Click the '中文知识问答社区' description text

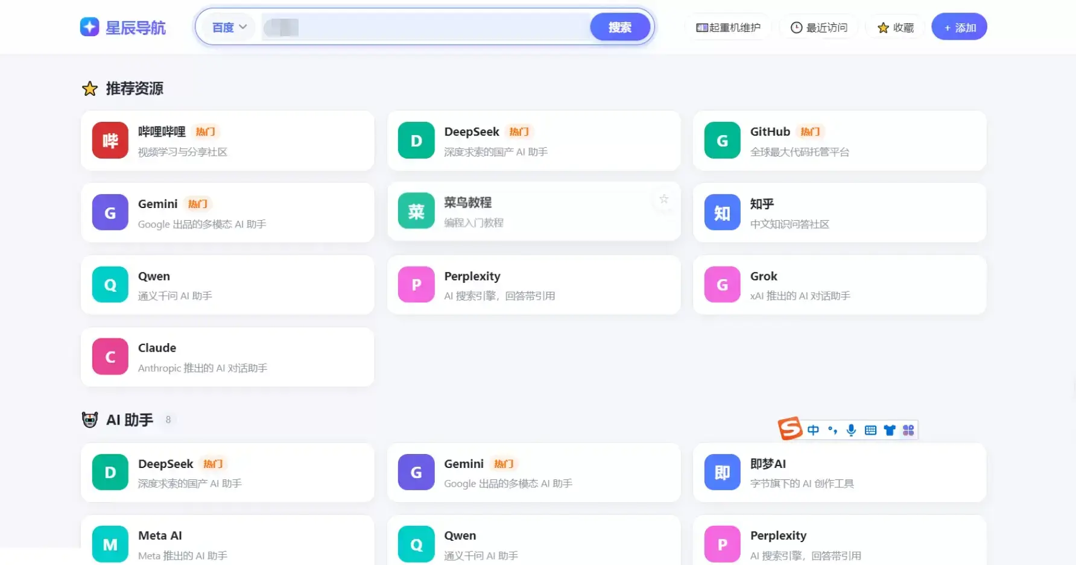pyautogui.click(x=790, y=224)
